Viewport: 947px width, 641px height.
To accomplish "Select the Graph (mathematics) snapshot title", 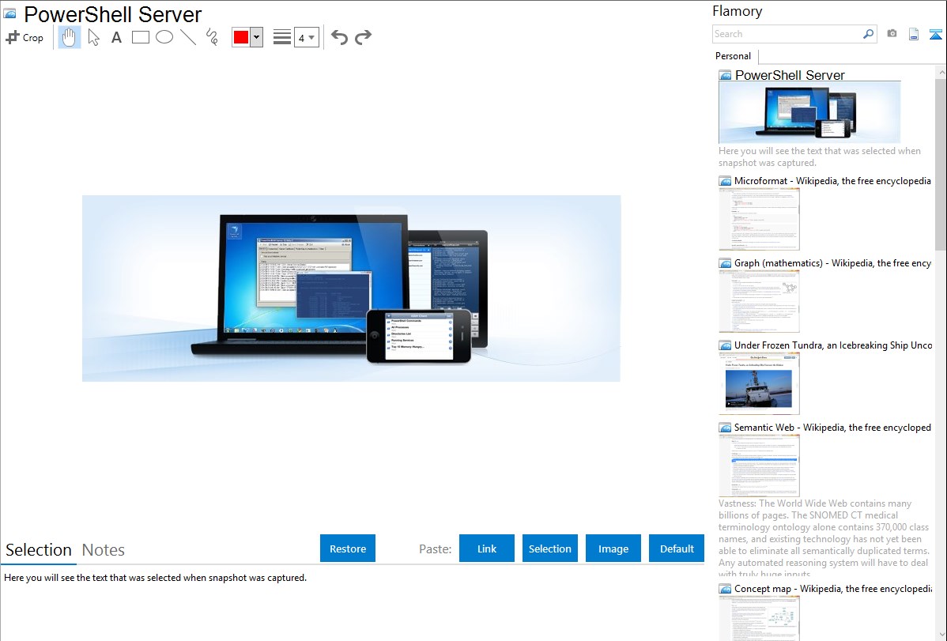I will pos(833,263).
